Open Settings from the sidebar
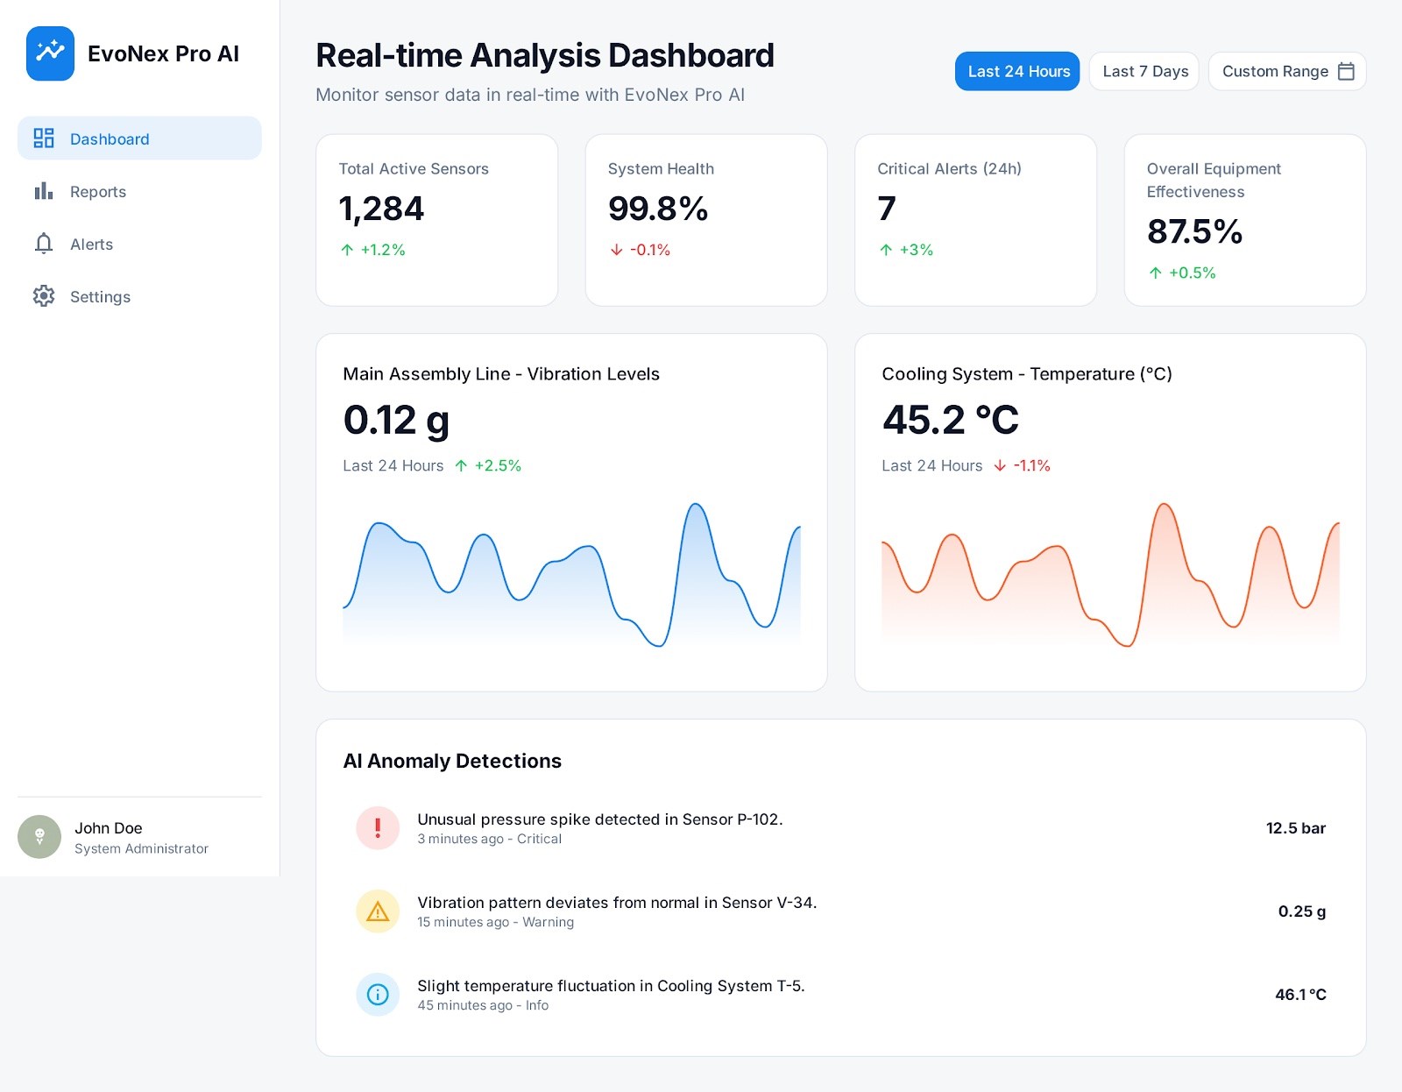Screen dimensions: 1402x1092 [100, 296]
